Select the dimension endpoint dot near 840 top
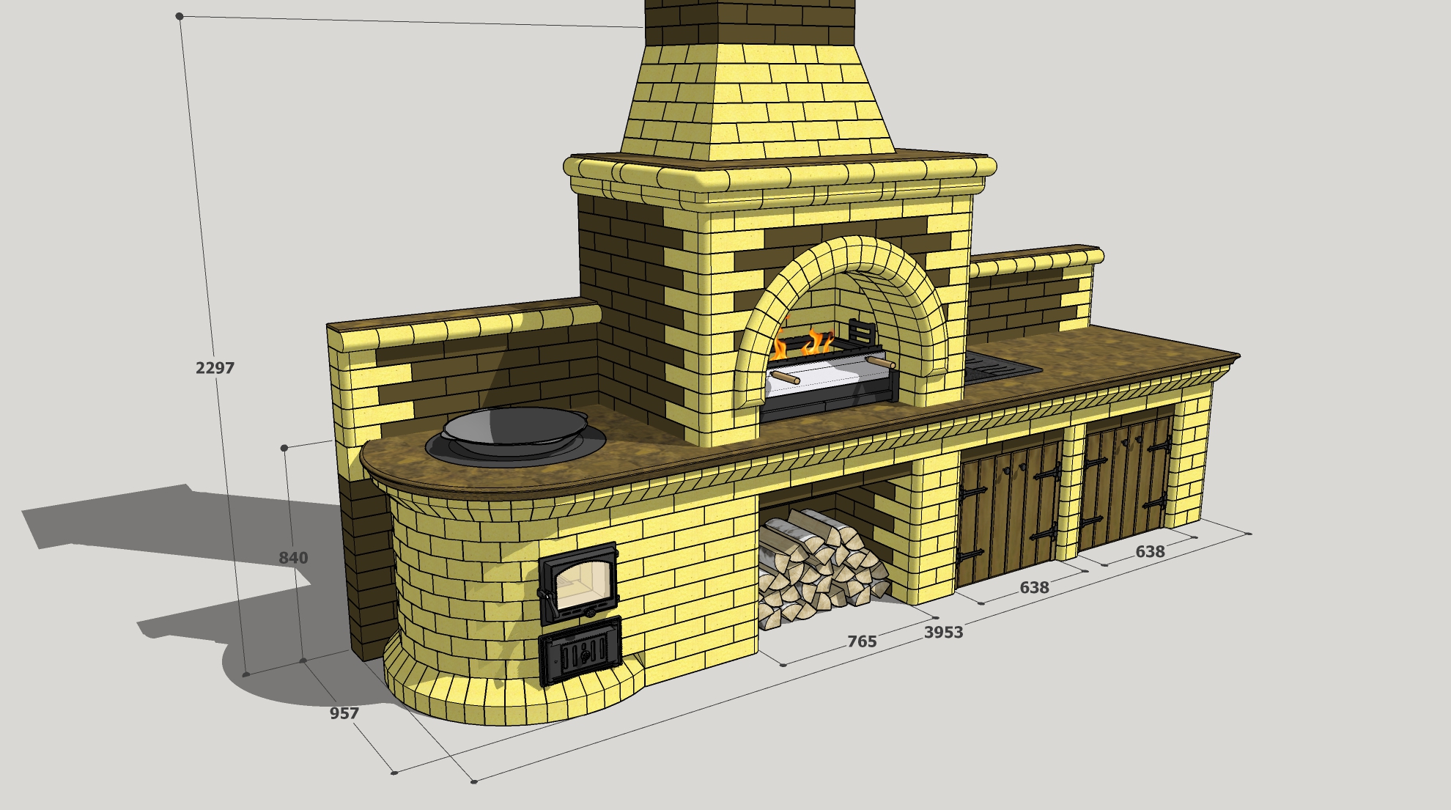 pos(285,447)
